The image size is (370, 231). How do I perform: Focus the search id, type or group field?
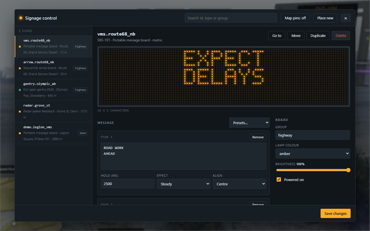pos(231,18)
